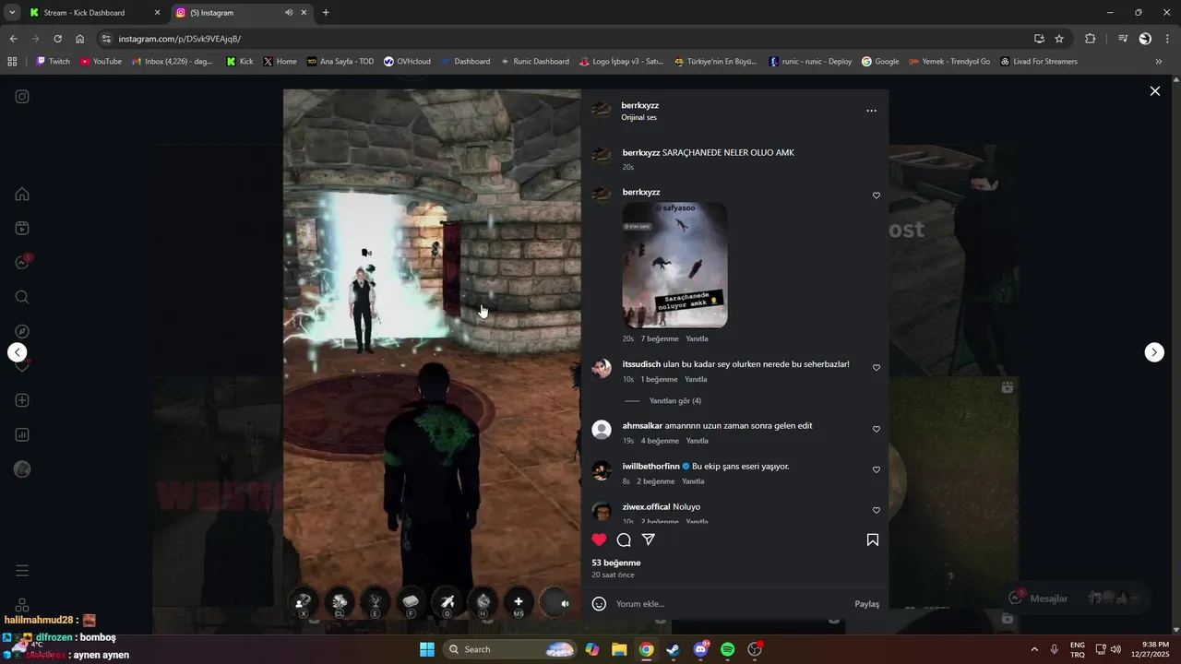View the 53 beğenme likes list

click(x=616, y=563)
